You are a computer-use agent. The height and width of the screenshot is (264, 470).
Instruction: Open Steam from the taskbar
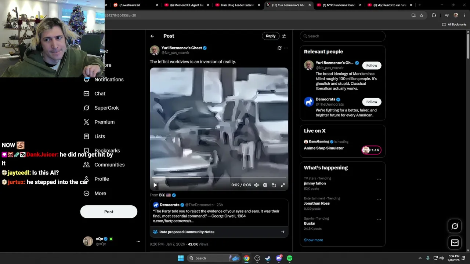tap(268, 258)
